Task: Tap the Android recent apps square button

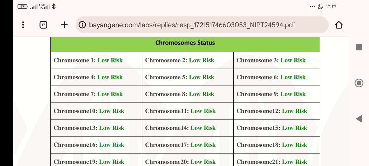Action: click(359, 47)
